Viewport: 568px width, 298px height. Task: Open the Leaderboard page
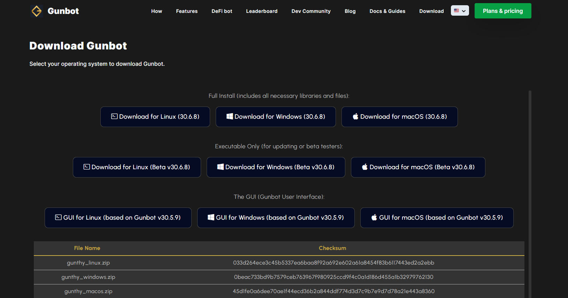[x=262, y=11]
